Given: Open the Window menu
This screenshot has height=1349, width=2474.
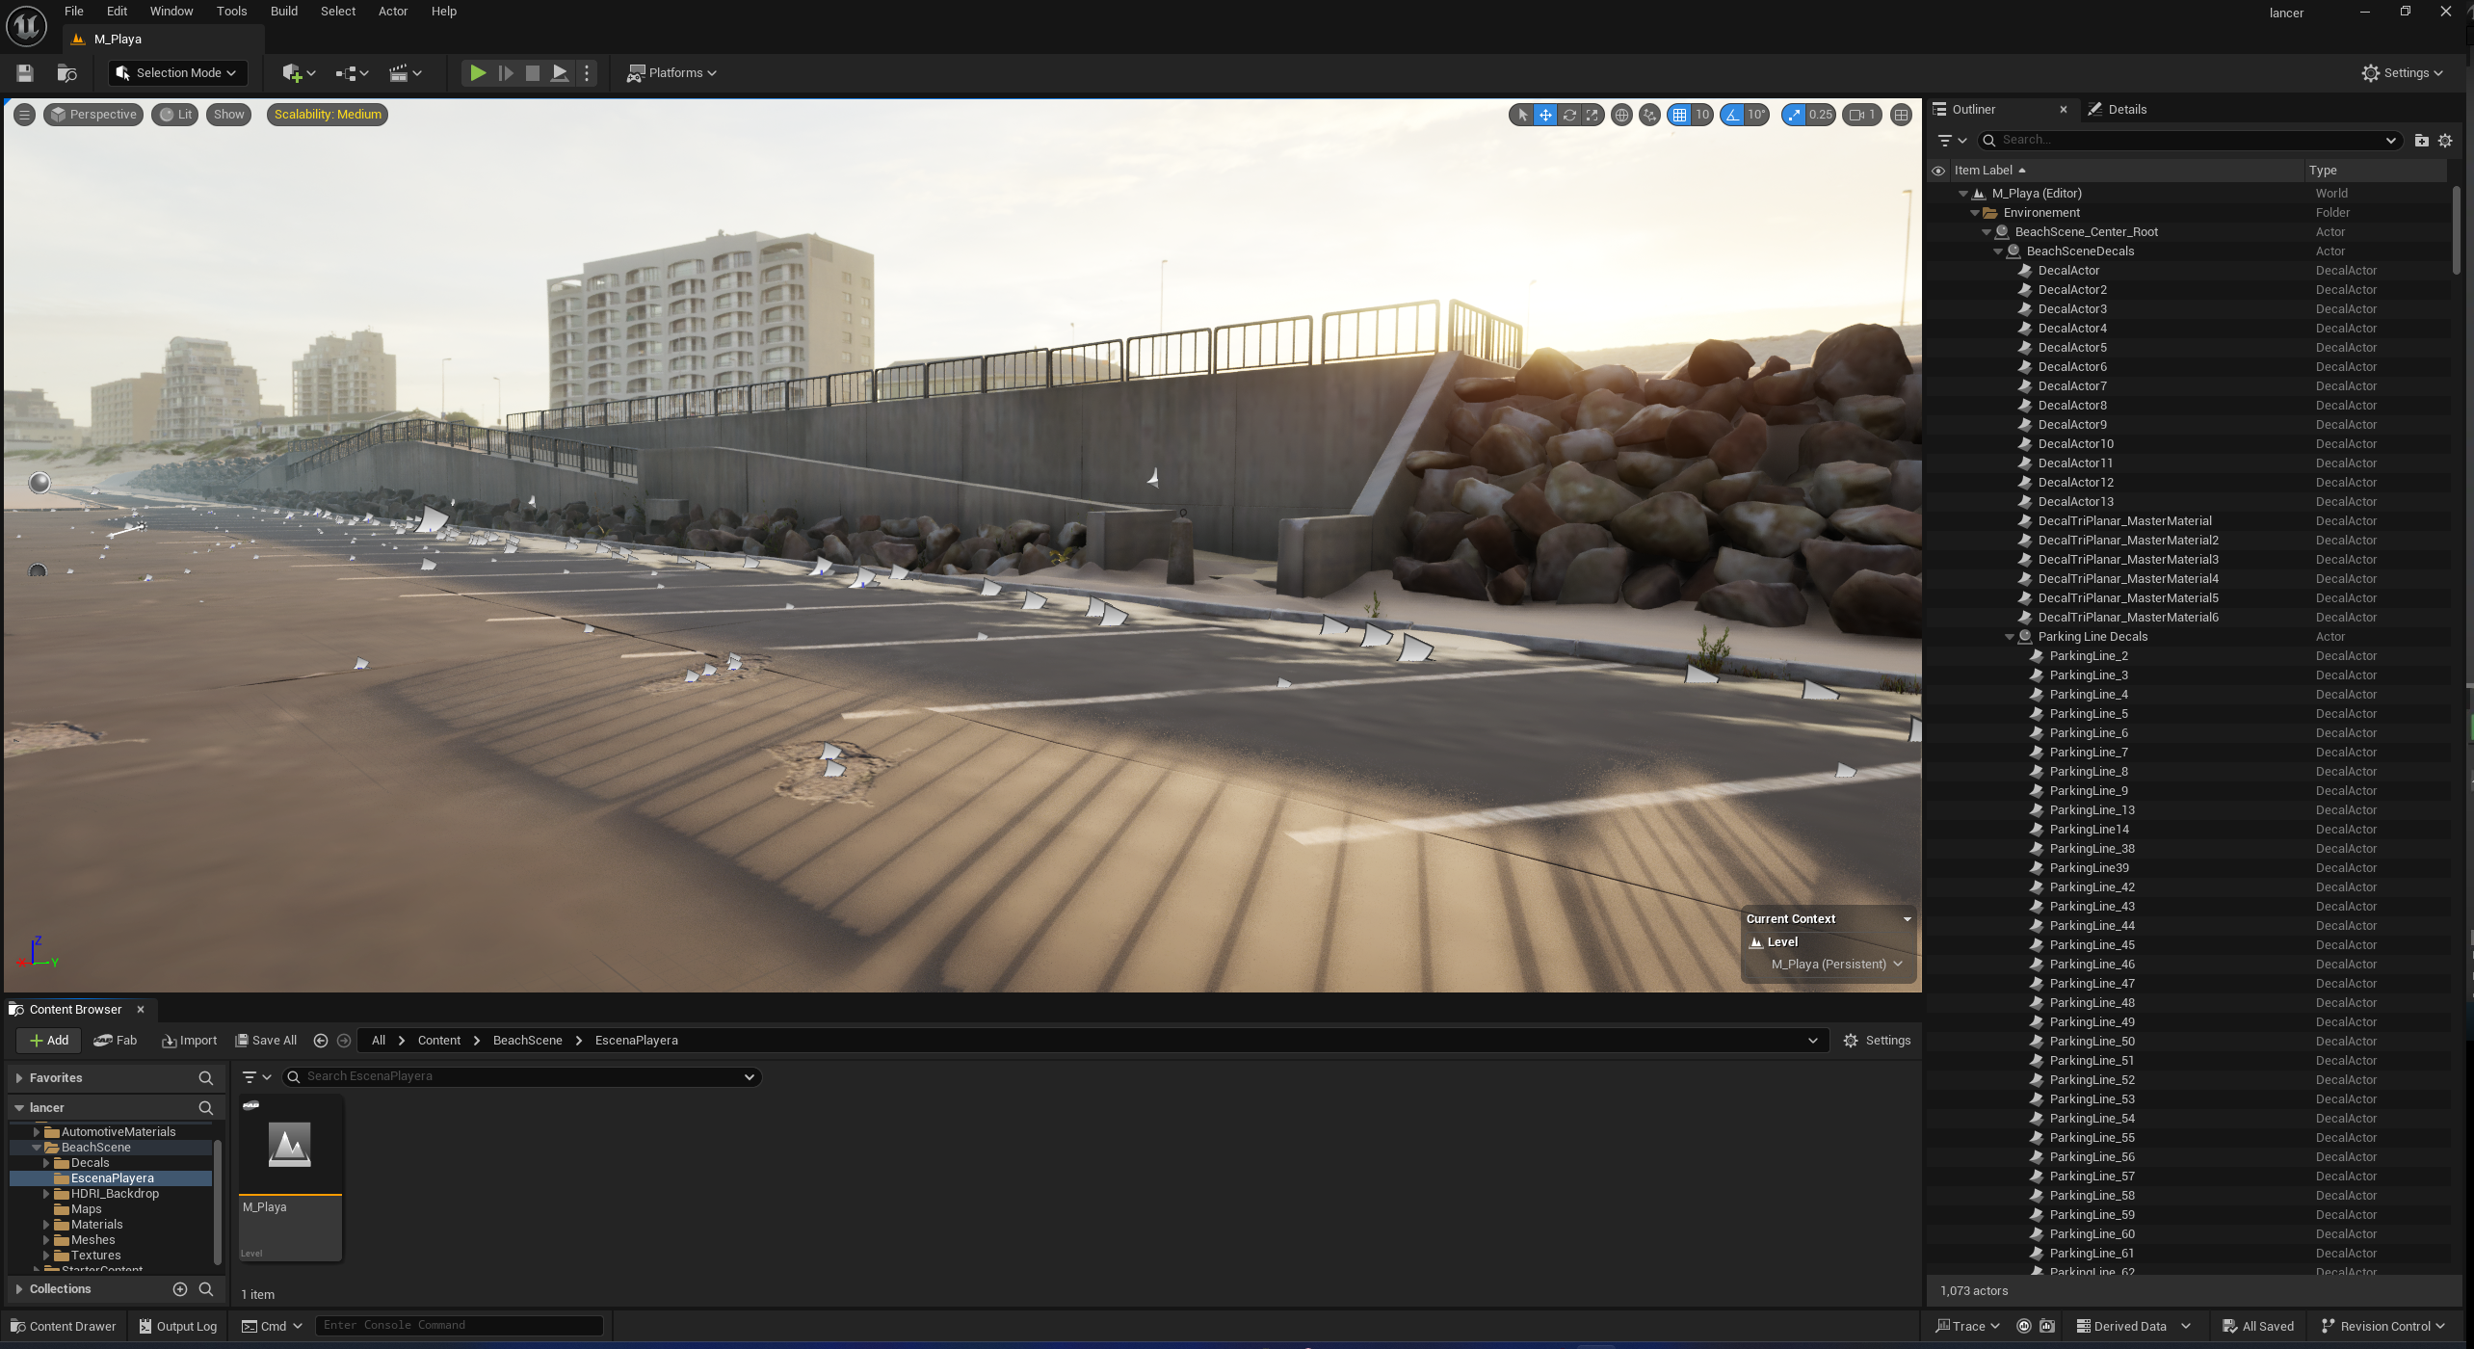Looking at the screenshot, I should (171, 12).
